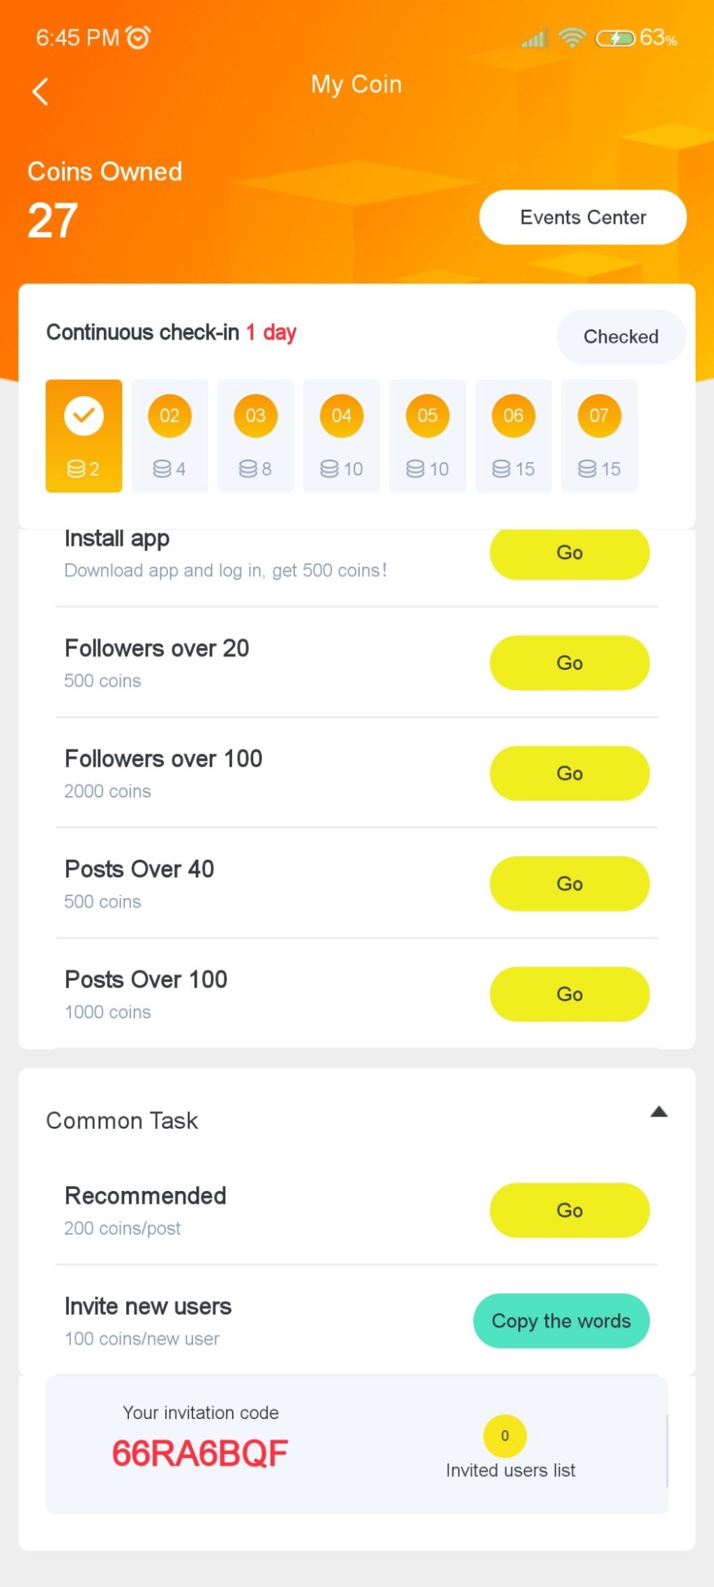Tap the Checked check-in status button

[x=621, y=337]
